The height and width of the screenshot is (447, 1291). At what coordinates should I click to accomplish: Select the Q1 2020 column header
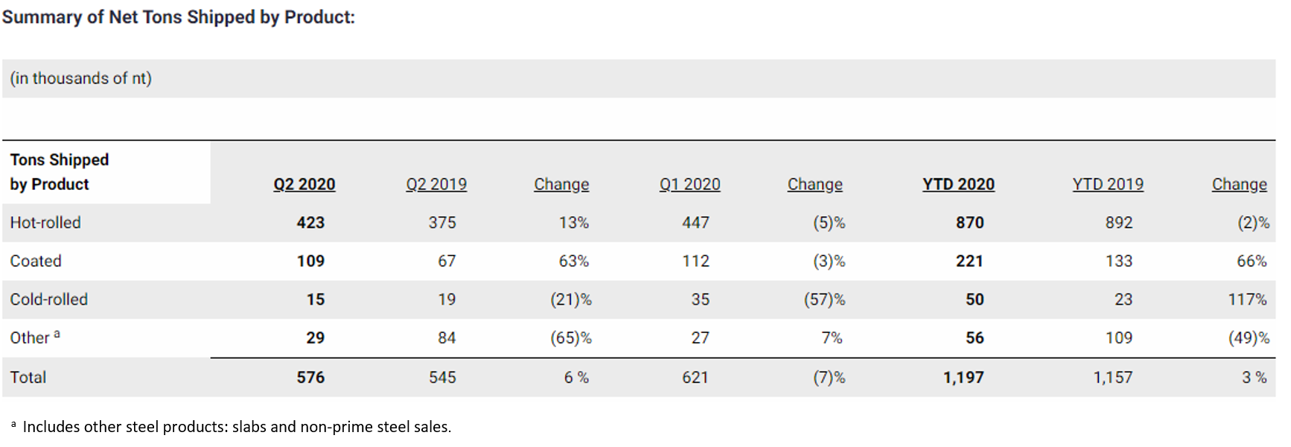point(689,184)
